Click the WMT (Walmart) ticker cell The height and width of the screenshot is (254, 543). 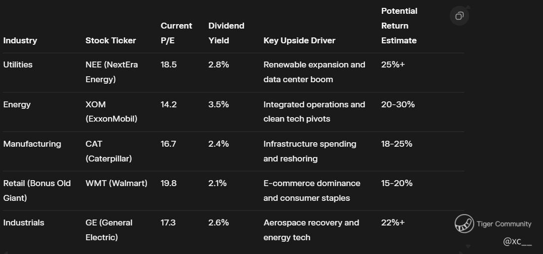(116, 183)
